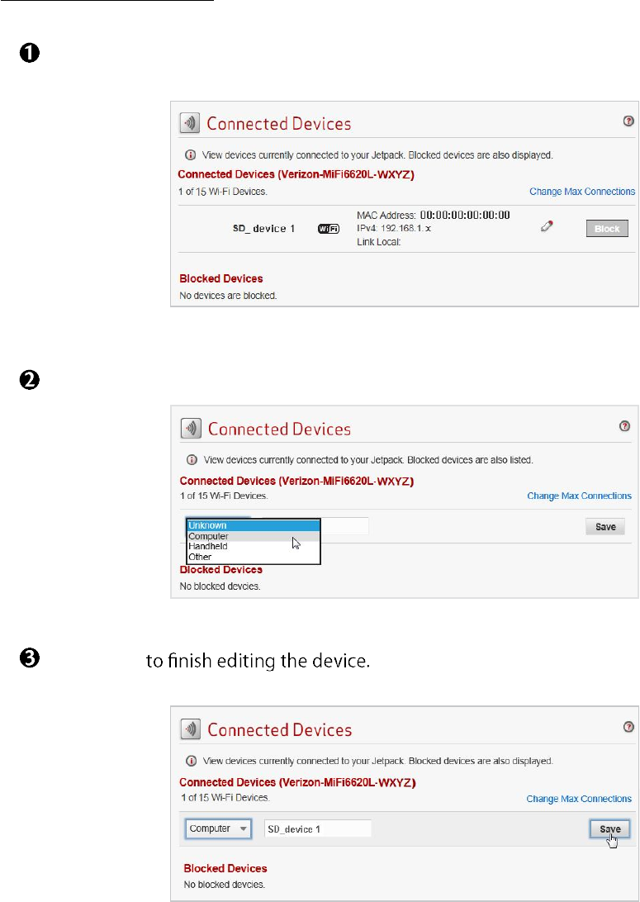The width and height of the screenshot is (640, 902).
Task: Click the SD_device 1 name text field
Action: point(317,828)
